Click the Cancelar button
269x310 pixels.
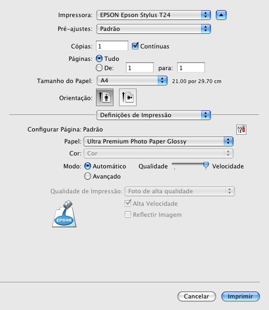coord(197,296)
